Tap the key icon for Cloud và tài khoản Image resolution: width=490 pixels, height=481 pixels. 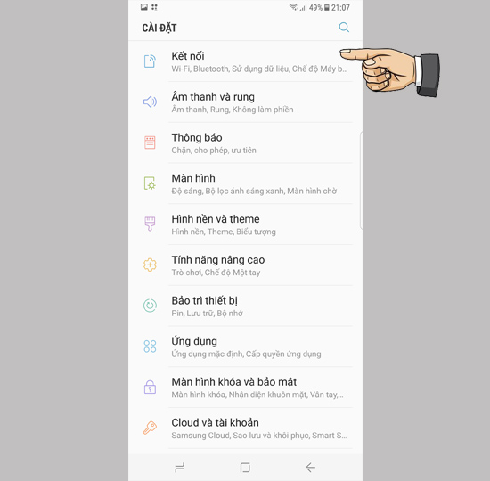pos(150,428)
